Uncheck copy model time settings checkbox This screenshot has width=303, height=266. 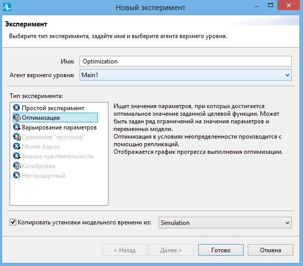point(13,222)
